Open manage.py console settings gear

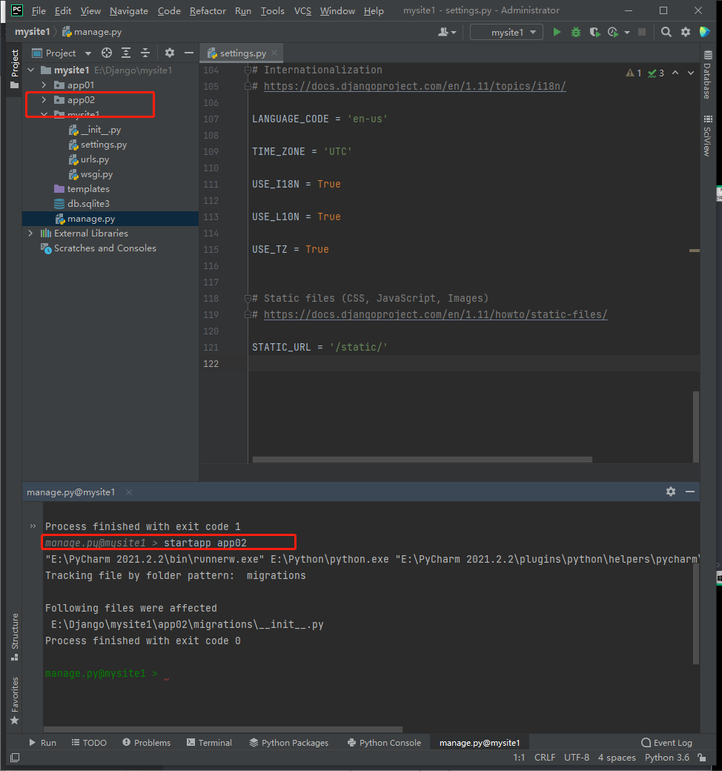click(x=670, y=492)
